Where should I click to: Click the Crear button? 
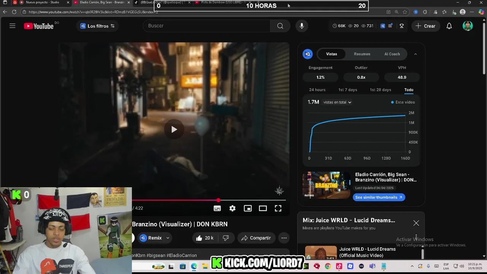(425, 26)
